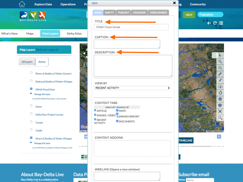Enable the Caldis layer
The width and height of the screenshot is (243, 182).
coord(31,130)
